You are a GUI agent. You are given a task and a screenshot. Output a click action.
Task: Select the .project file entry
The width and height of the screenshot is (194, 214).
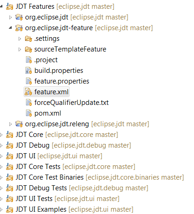46,60
